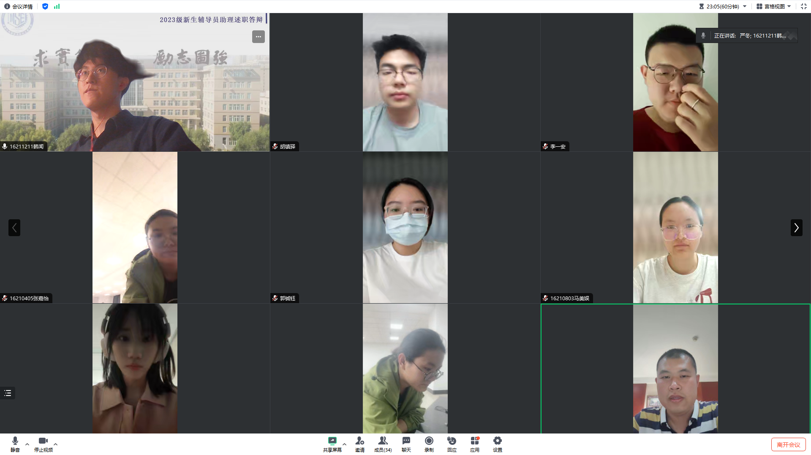Open the 应用 apps icon
This screenshot has height=455, width=811.
tap(475, 444)
